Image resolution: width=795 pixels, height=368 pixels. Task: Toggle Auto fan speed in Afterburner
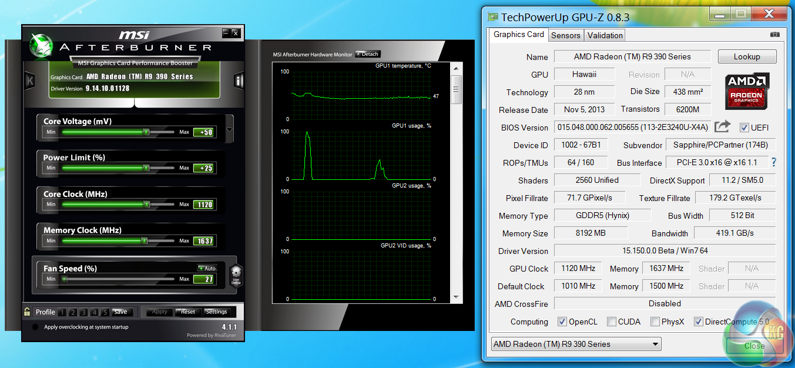207,268
